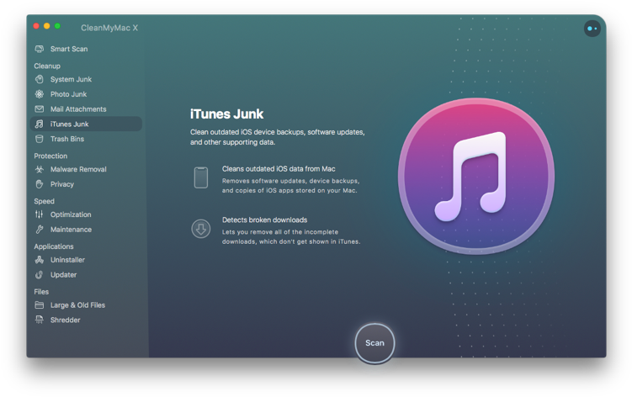This screenshot has width=632, height=397.
Task: Click the Shredder icon in sidebar
Action: click(39, 320)
